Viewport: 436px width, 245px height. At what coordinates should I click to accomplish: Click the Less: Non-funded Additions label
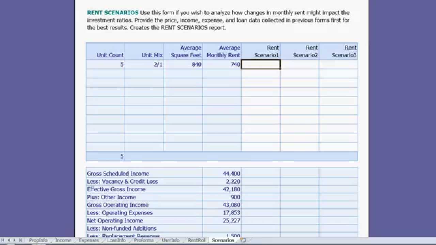tap(122, 228)
